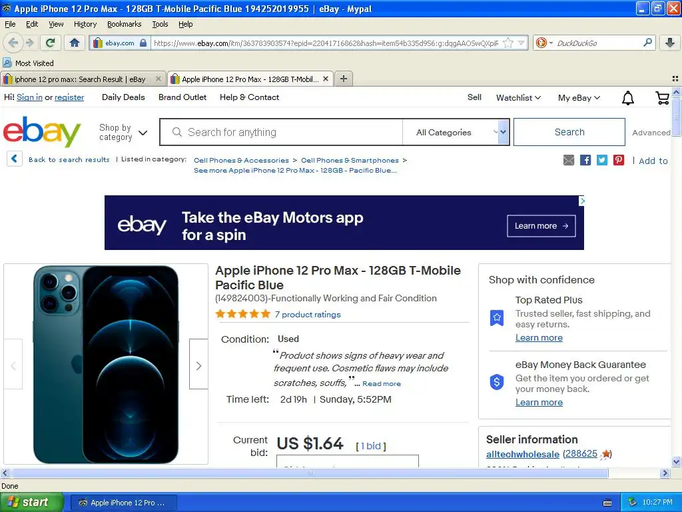This screenshot has width=682, height=512.
Task: Click the register link
Action: click(69, 97)
